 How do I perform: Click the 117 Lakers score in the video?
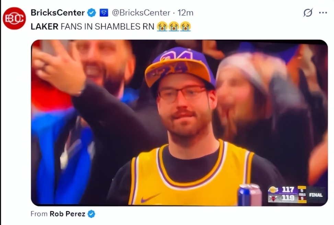288,189
